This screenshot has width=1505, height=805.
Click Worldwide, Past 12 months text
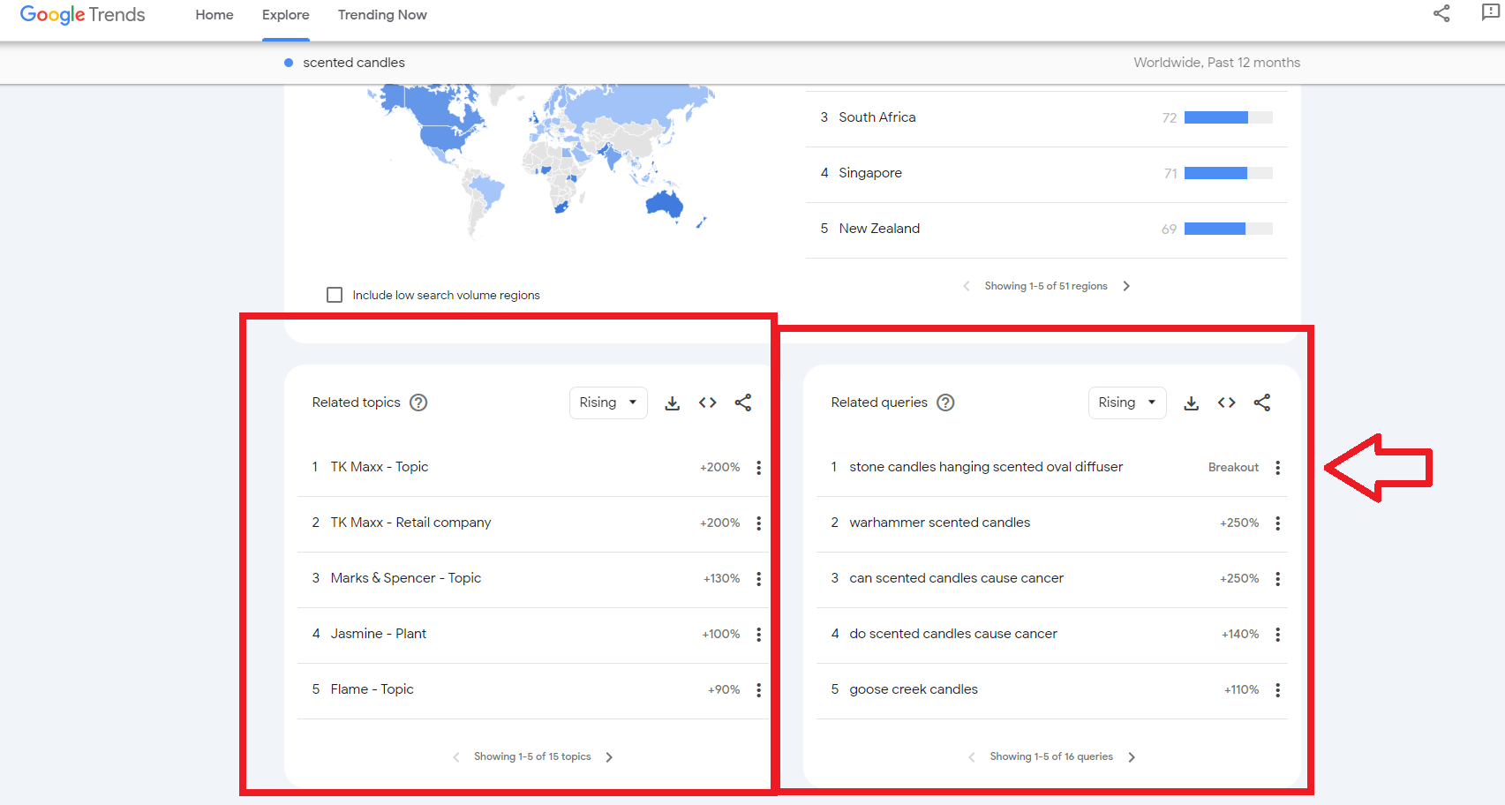[1217, 63]
